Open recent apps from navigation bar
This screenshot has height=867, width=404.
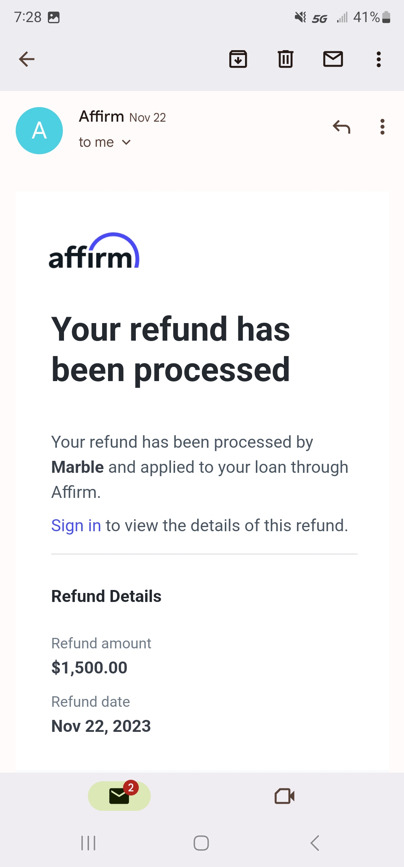[x=88, y=843]
